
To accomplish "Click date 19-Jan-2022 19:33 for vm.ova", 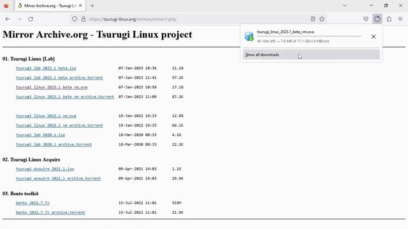I will tap(138, 116).
